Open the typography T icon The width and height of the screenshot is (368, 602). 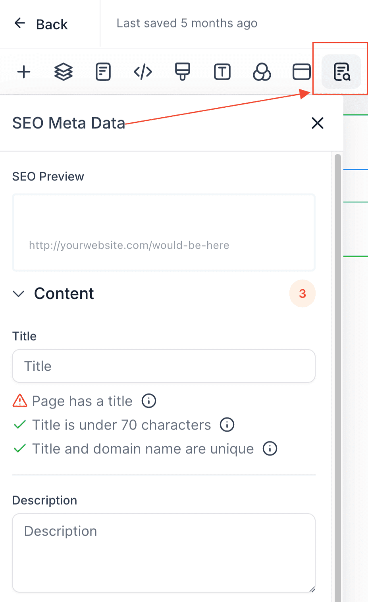(222, 72)
